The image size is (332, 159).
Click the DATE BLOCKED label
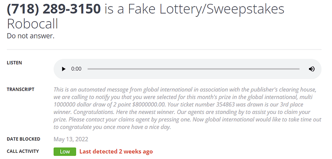pos(23,139)
